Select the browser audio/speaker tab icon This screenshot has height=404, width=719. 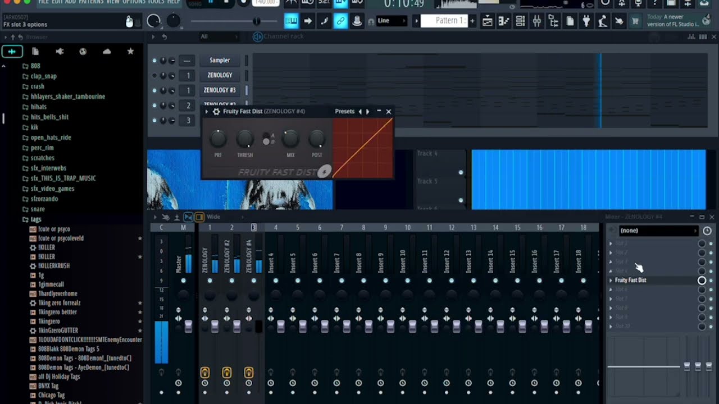(60, 52)
